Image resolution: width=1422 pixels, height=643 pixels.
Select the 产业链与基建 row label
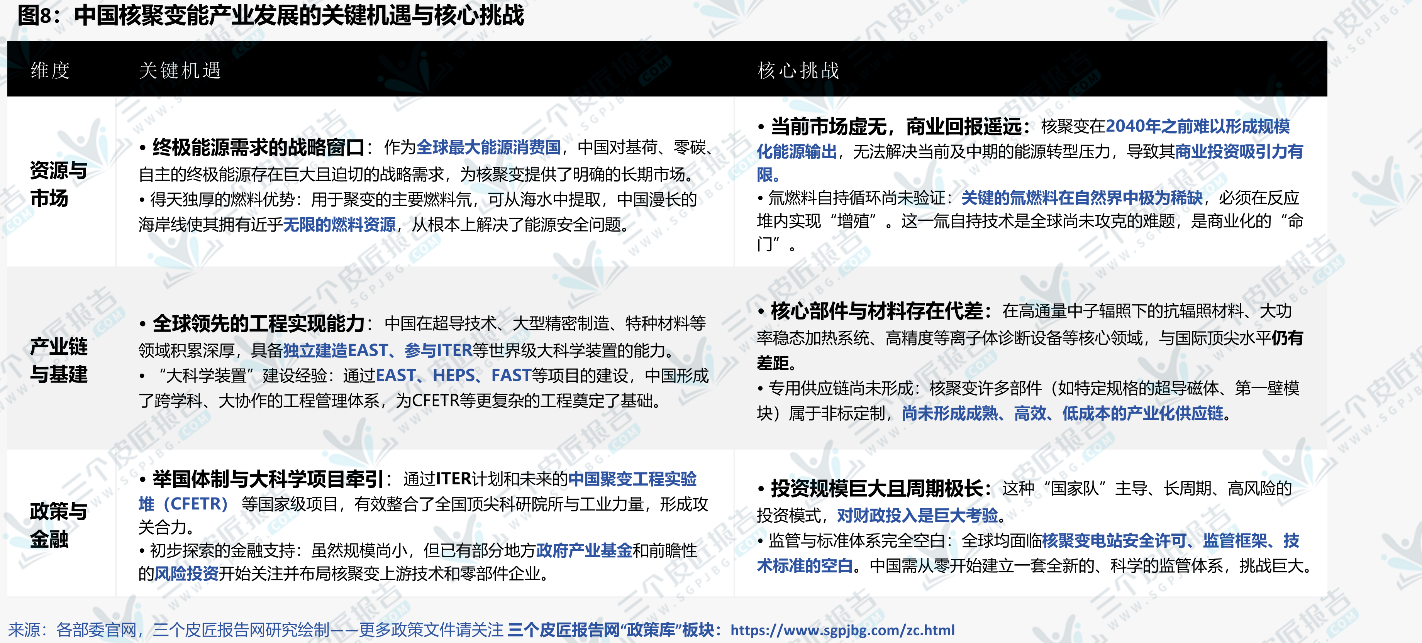pos(59,360)
